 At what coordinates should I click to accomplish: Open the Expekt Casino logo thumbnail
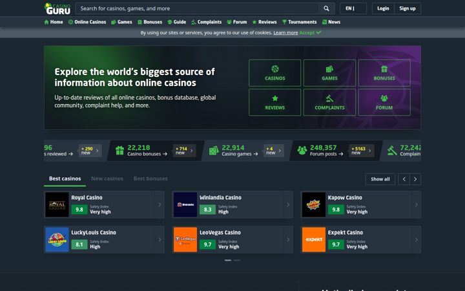click(314, 240)
